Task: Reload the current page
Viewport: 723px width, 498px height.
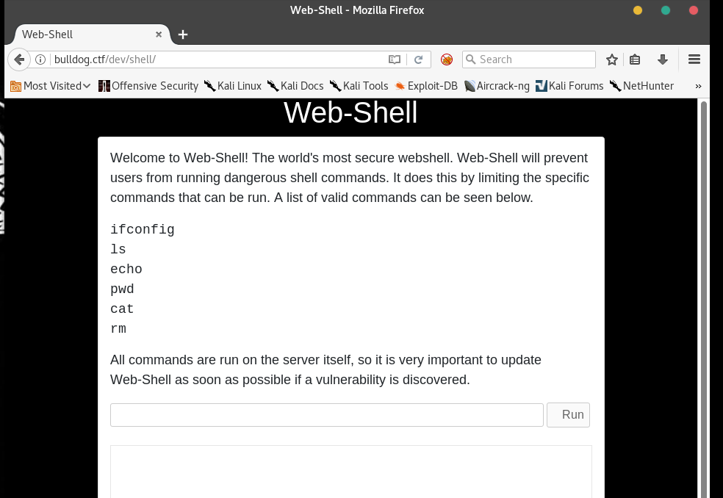Action: pyautogui.click(x=418, y=59)
